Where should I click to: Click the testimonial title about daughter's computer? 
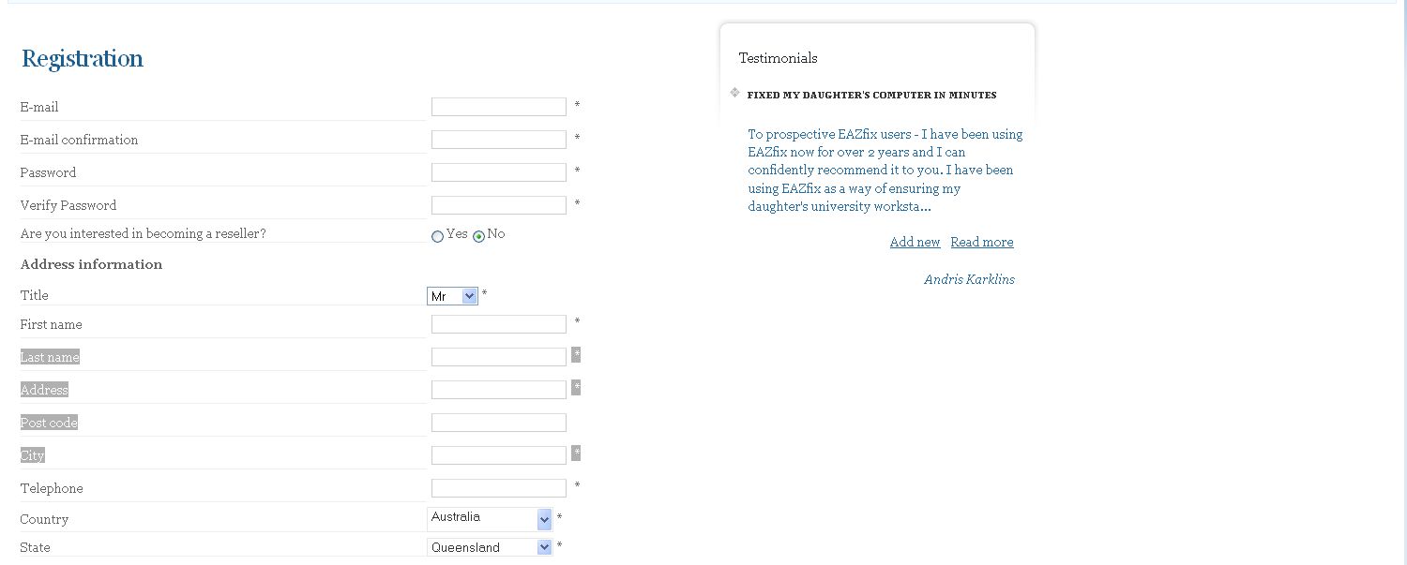click(871, 95)
